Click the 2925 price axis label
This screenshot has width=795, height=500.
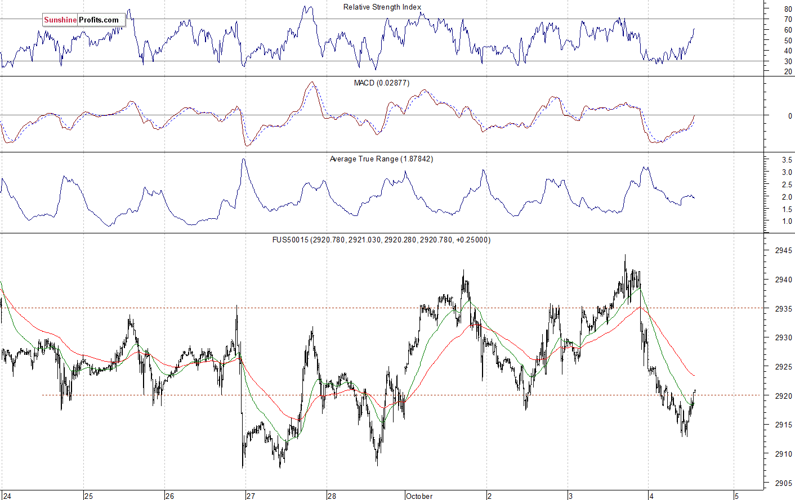(x=783, y=367)
